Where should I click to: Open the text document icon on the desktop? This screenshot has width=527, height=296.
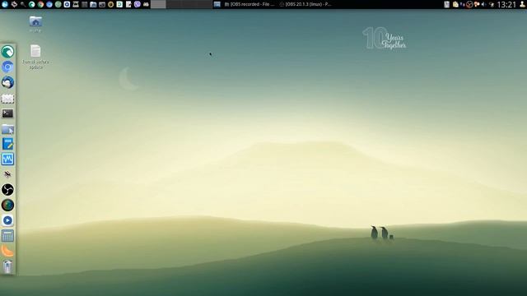(35, 51)
